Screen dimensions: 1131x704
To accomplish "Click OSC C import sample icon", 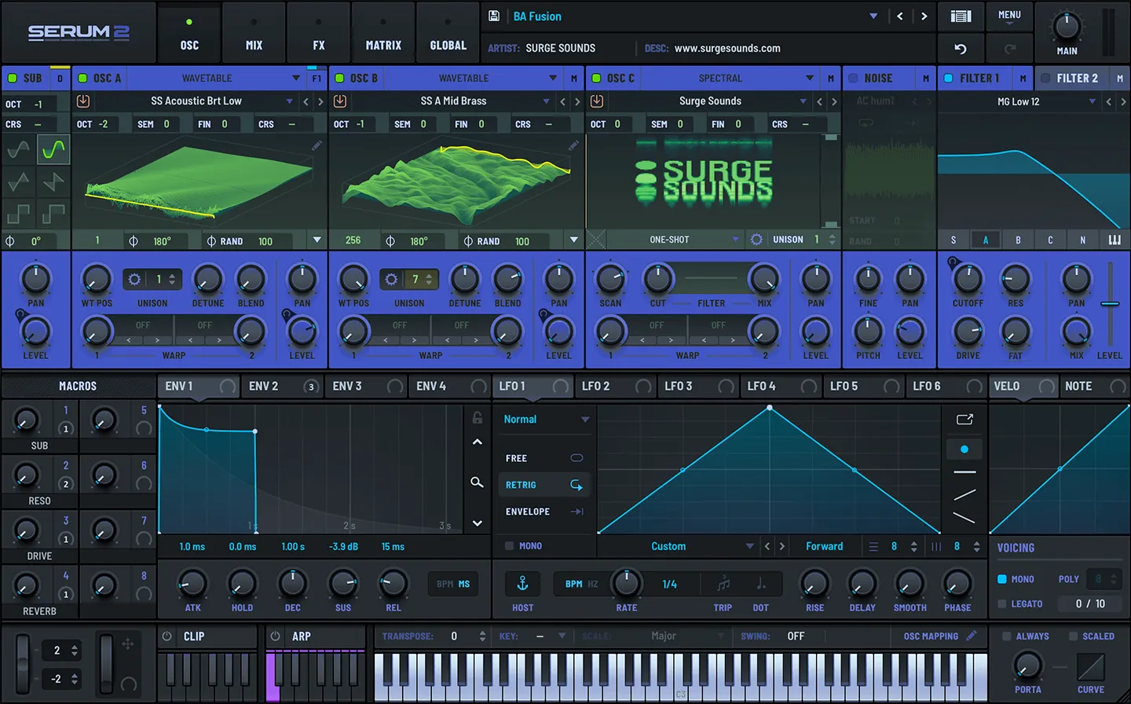I will point(597,101).
